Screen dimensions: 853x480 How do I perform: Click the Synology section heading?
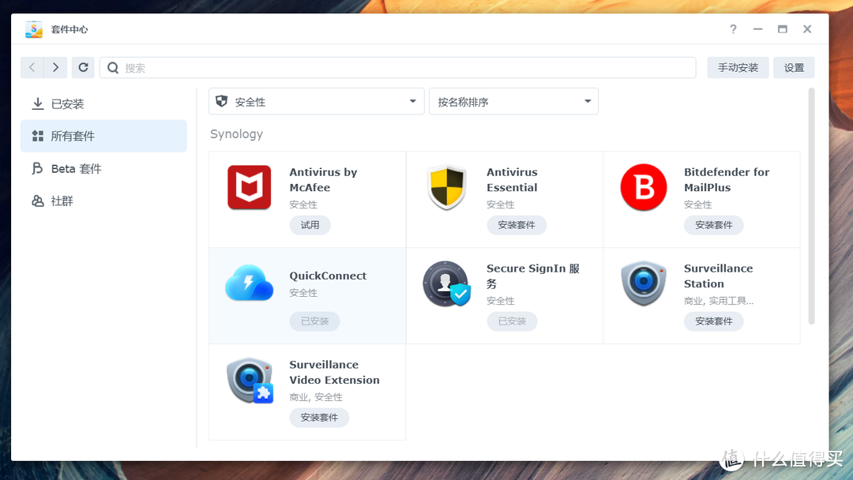236,134
